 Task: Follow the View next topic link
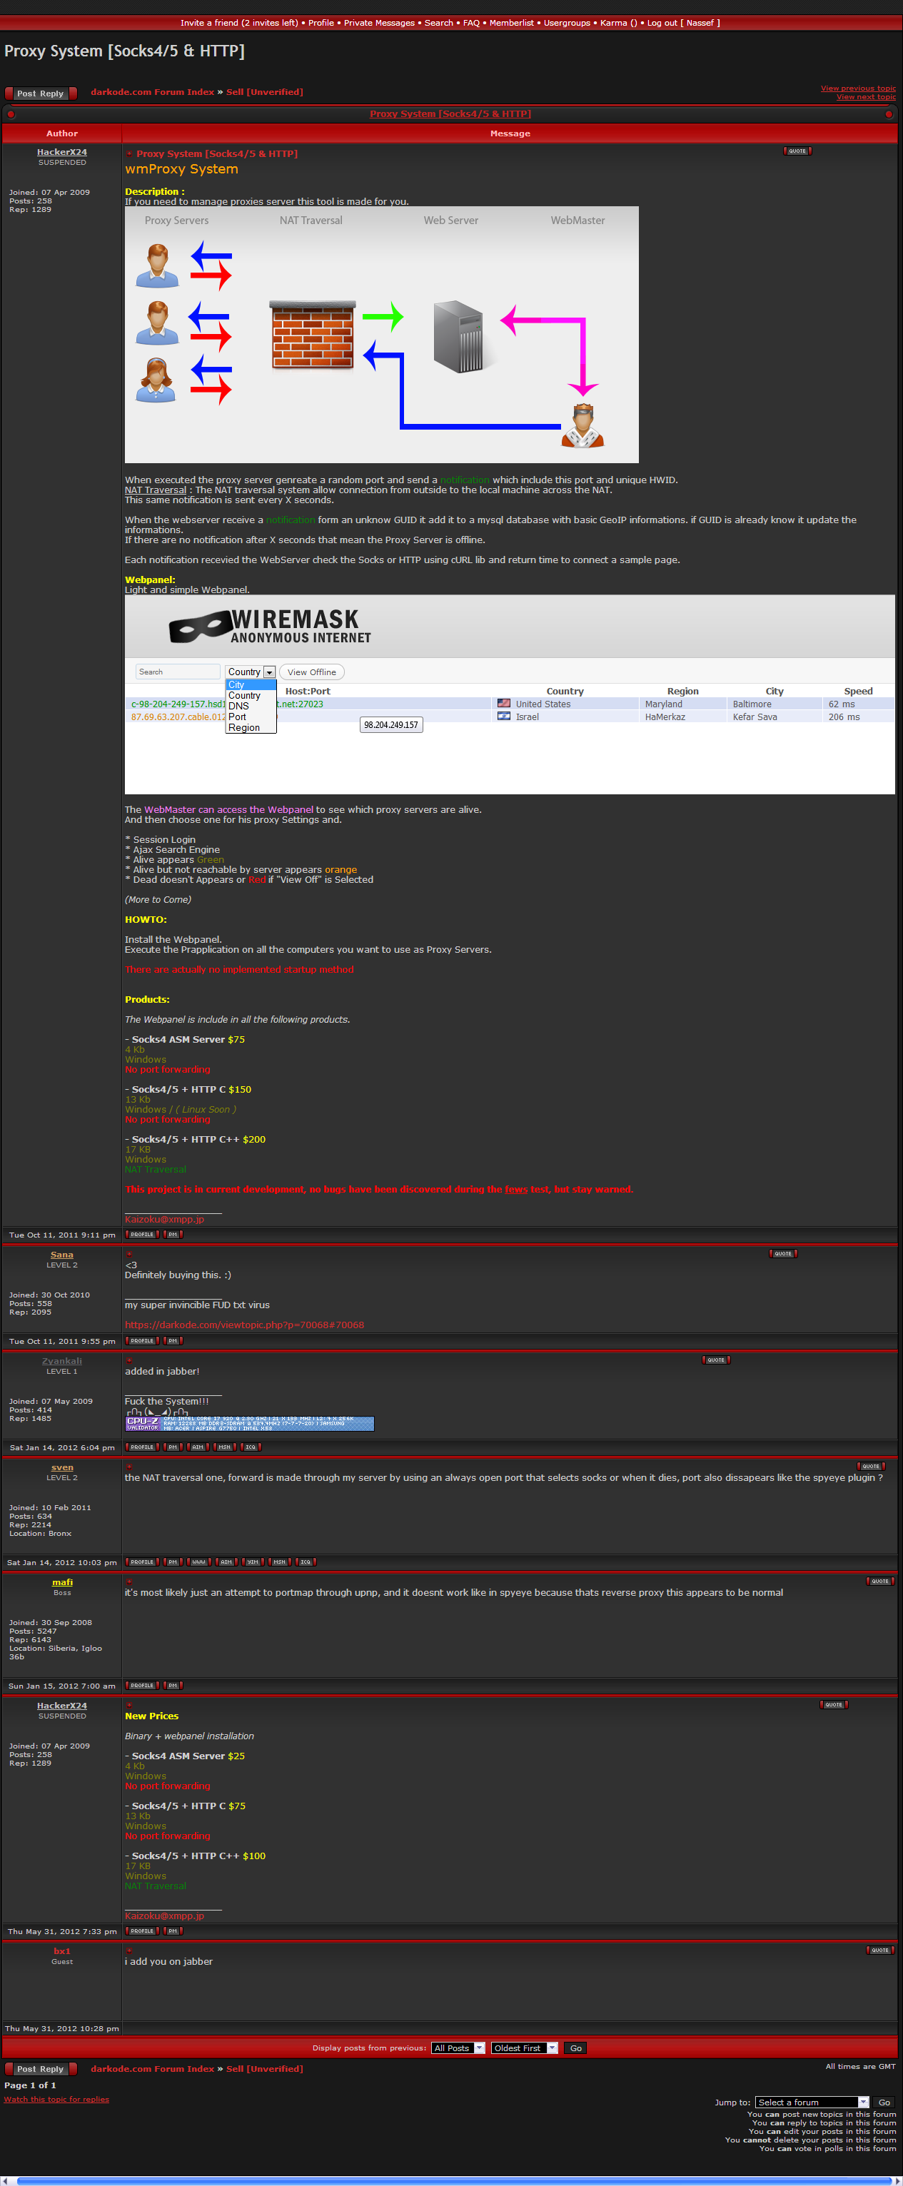[864, 97]
